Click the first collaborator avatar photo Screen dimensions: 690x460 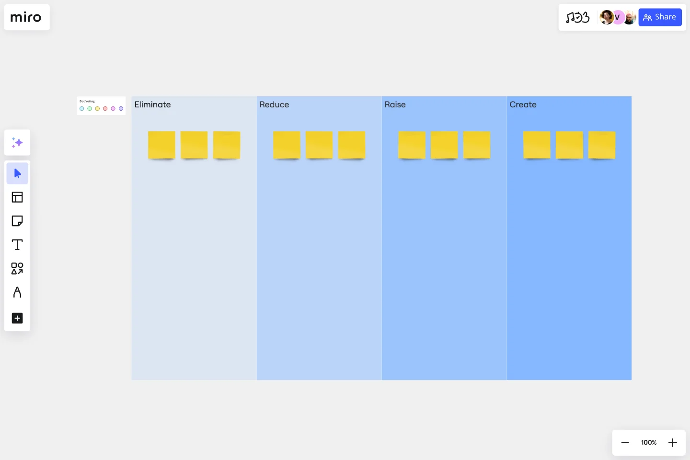tap(606, 17)
